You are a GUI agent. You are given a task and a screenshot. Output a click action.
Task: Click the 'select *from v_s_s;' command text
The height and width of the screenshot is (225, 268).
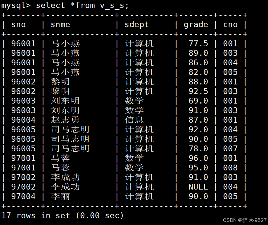82,6
